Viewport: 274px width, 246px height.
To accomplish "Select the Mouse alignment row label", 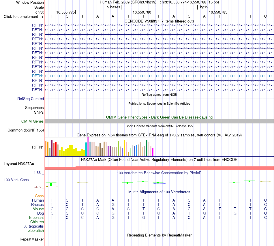I will (x=38, y=209).
